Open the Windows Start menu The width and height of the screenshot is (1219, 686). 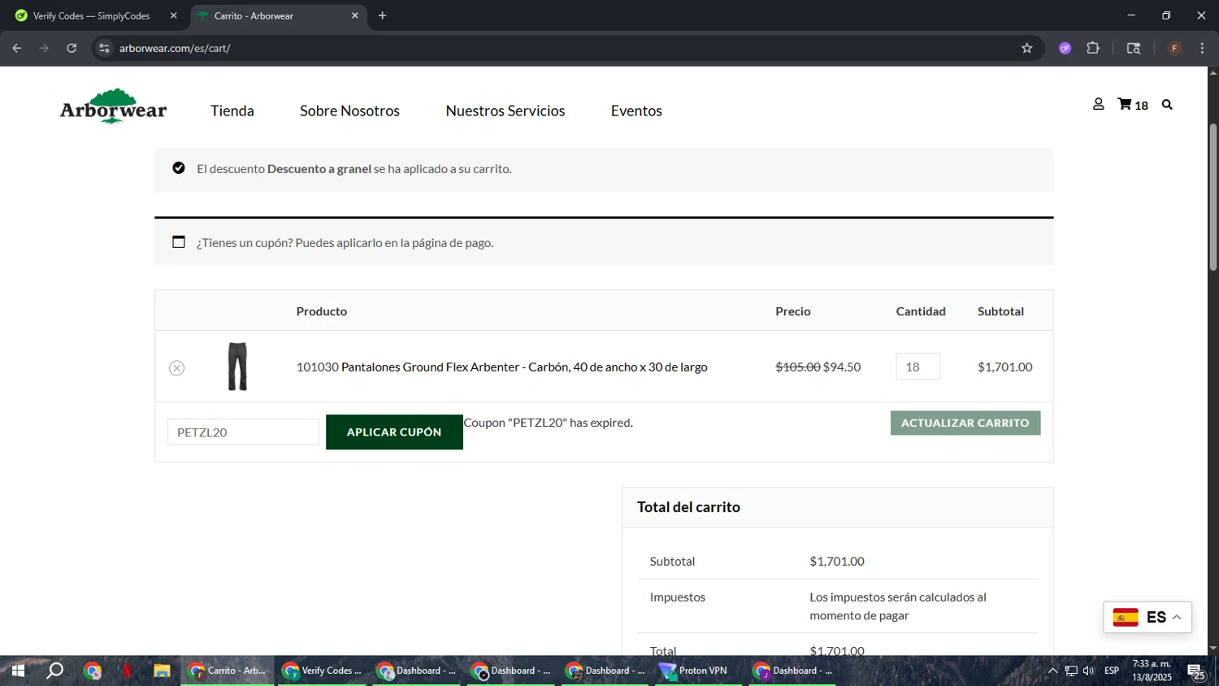18,671
